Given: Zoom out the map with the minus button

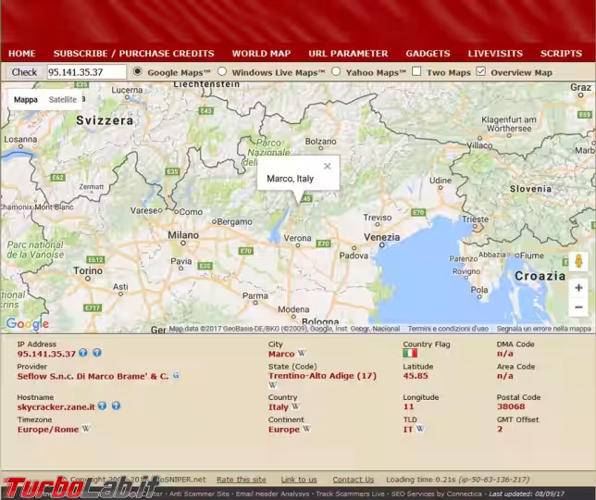Looking at the screenshot, I should 578,306.
